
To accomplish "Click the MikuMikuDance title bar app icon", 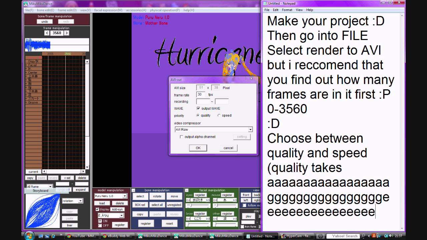I will 25,4.
